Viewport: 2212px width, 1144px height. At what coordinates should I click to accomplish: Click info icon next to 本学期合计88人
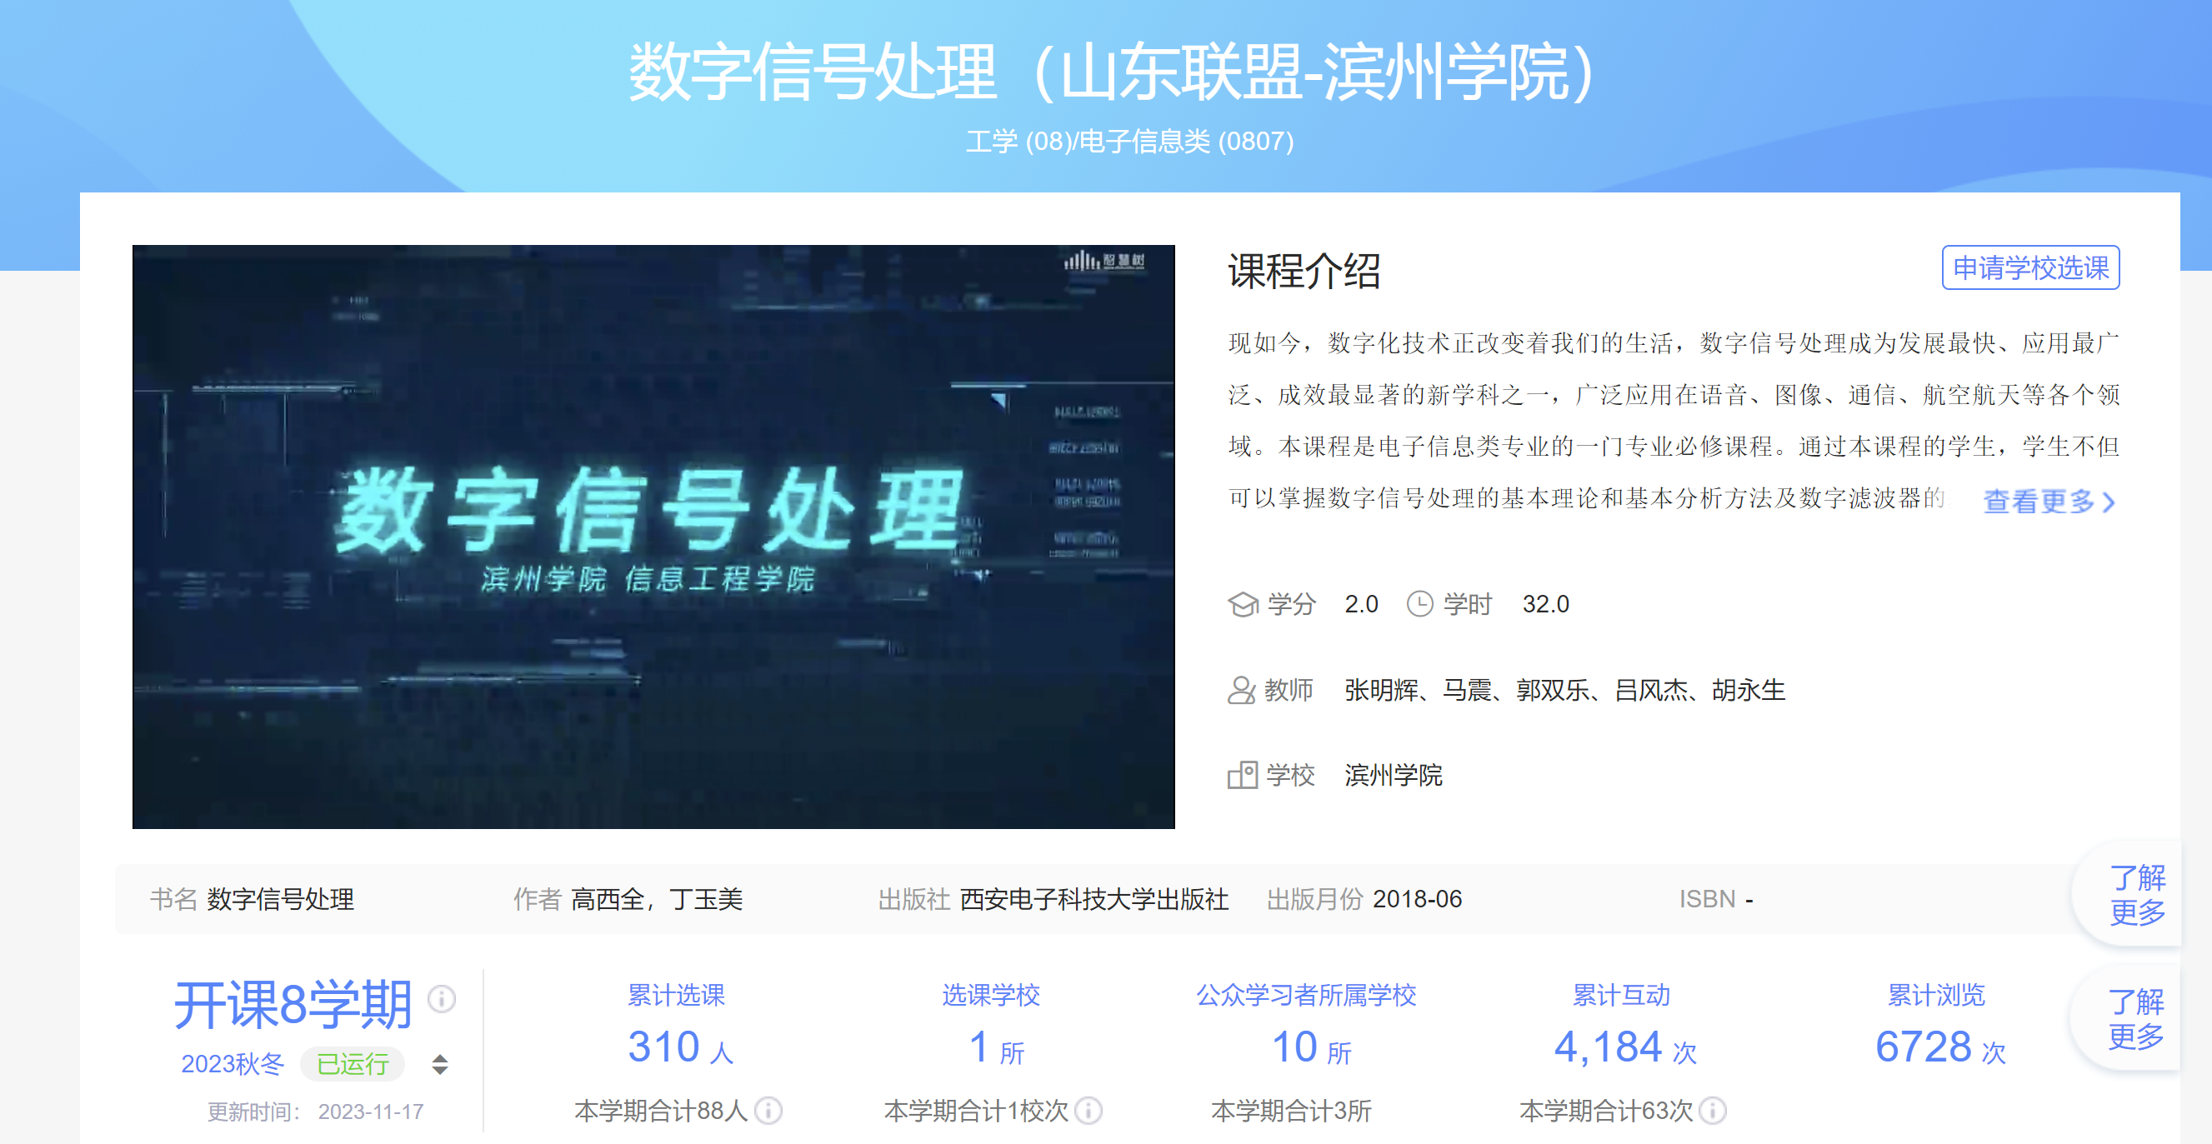coord(768,1111)
